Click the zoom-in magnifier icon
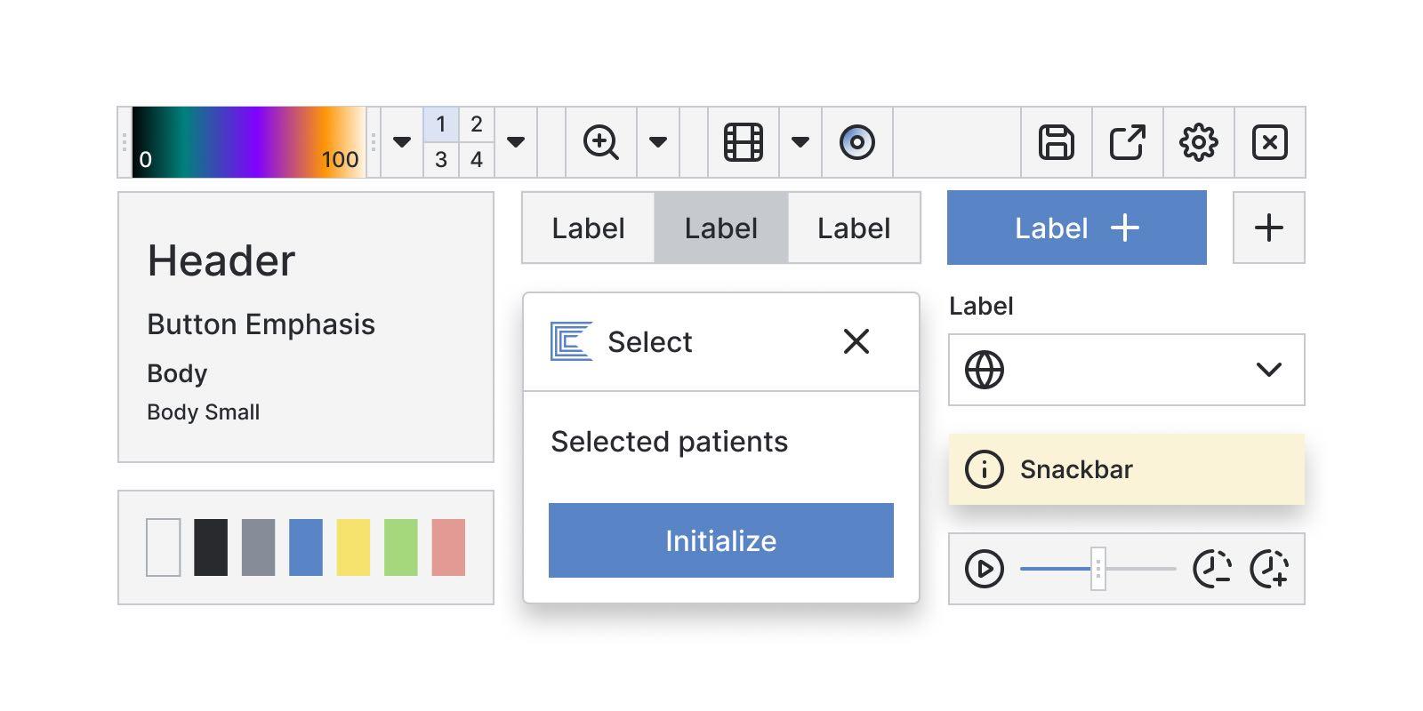 pos(600,142)
